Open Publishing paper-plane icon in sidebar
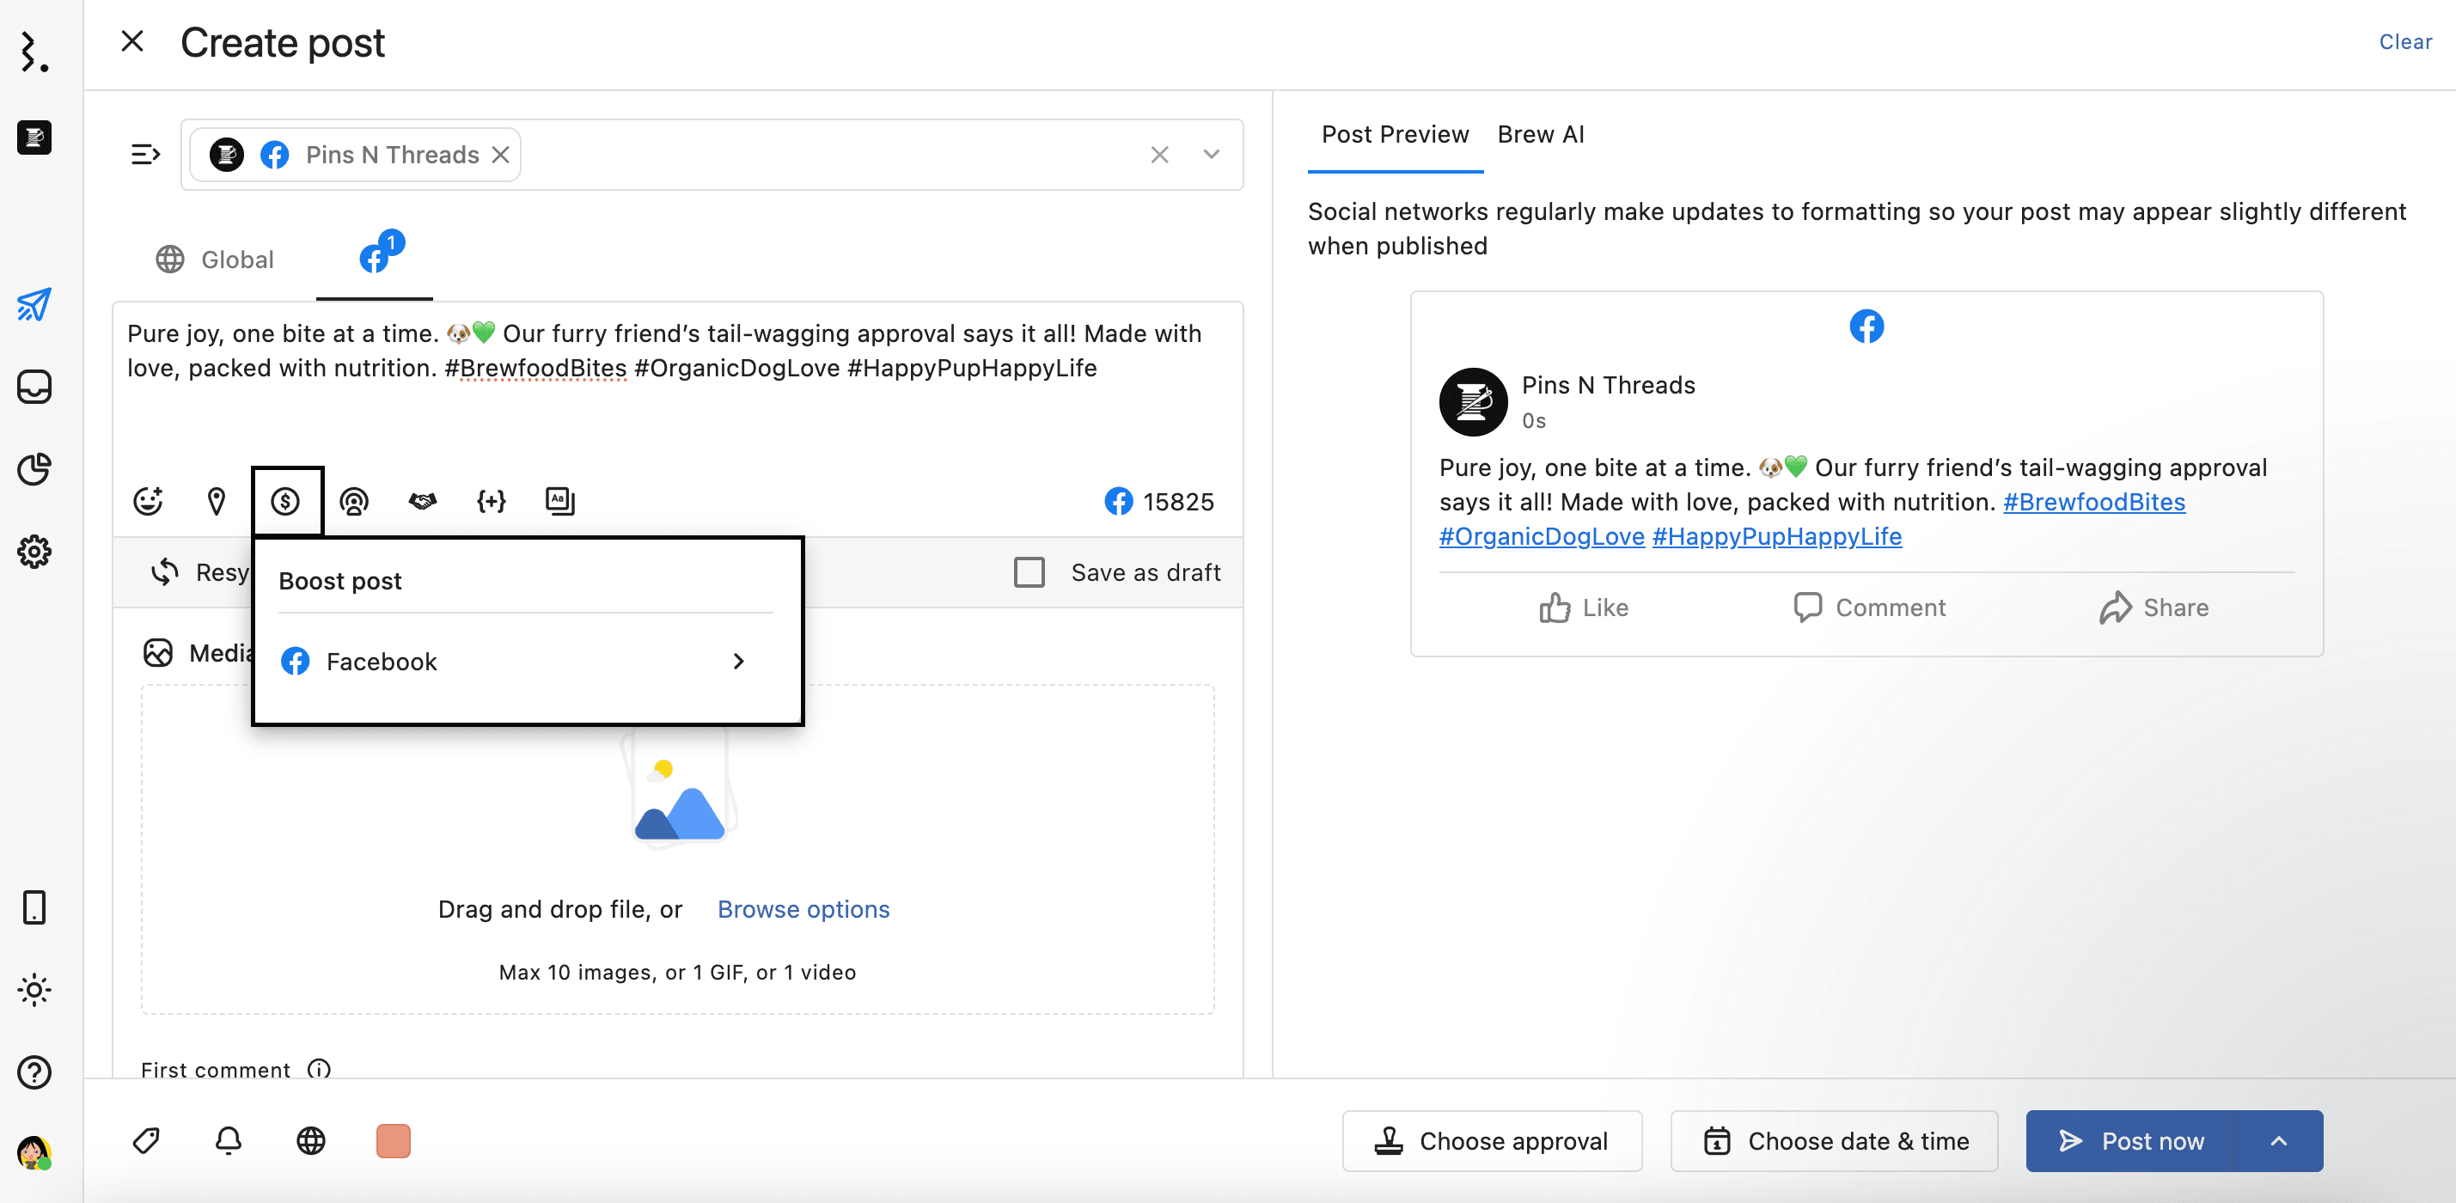The width and height of the screenshot is (2456, 1203). coord(34,305)
